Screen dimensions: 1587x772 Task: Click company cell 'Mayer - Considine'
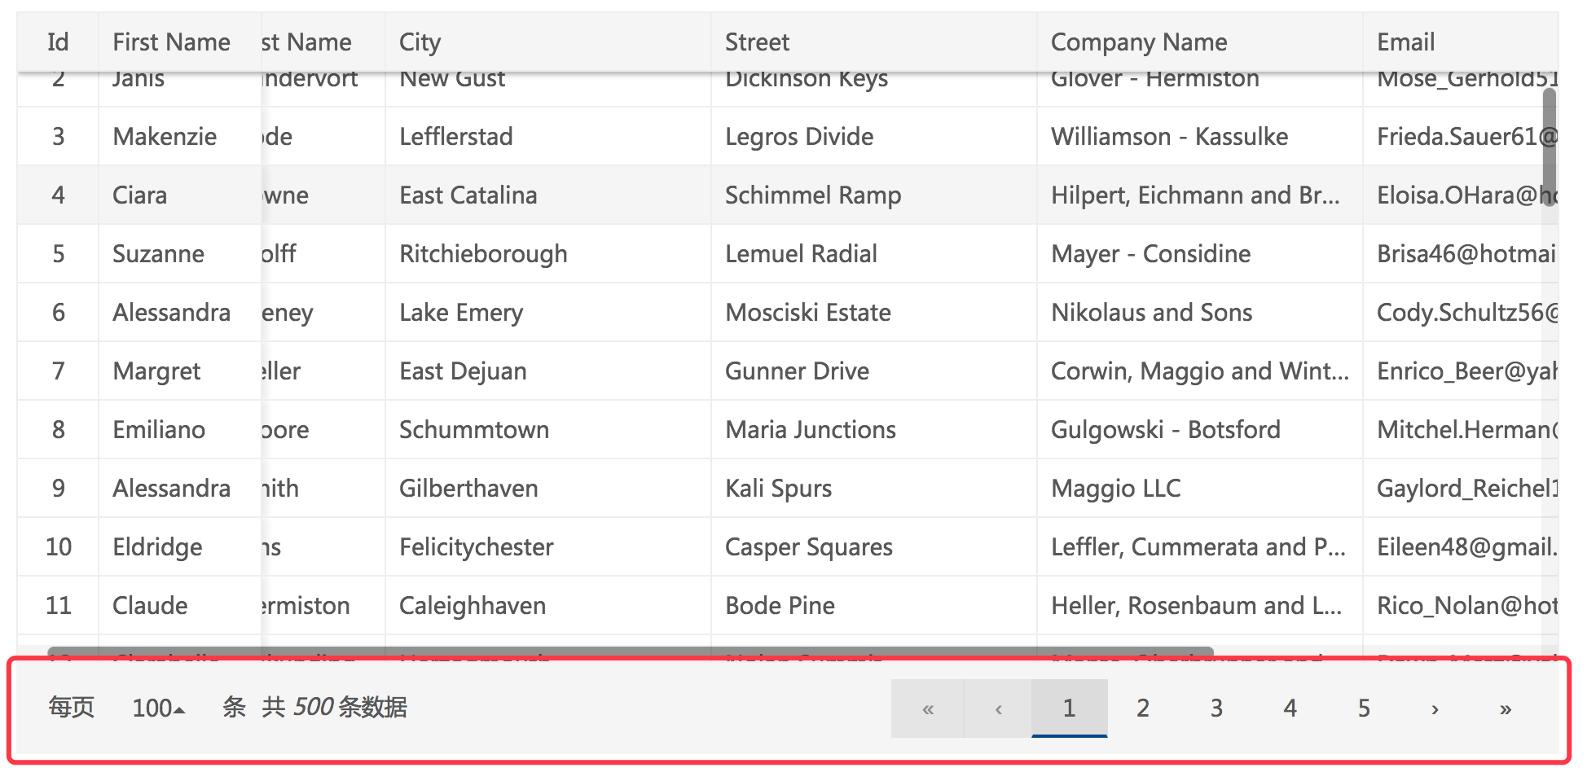tap(1199, 254)
